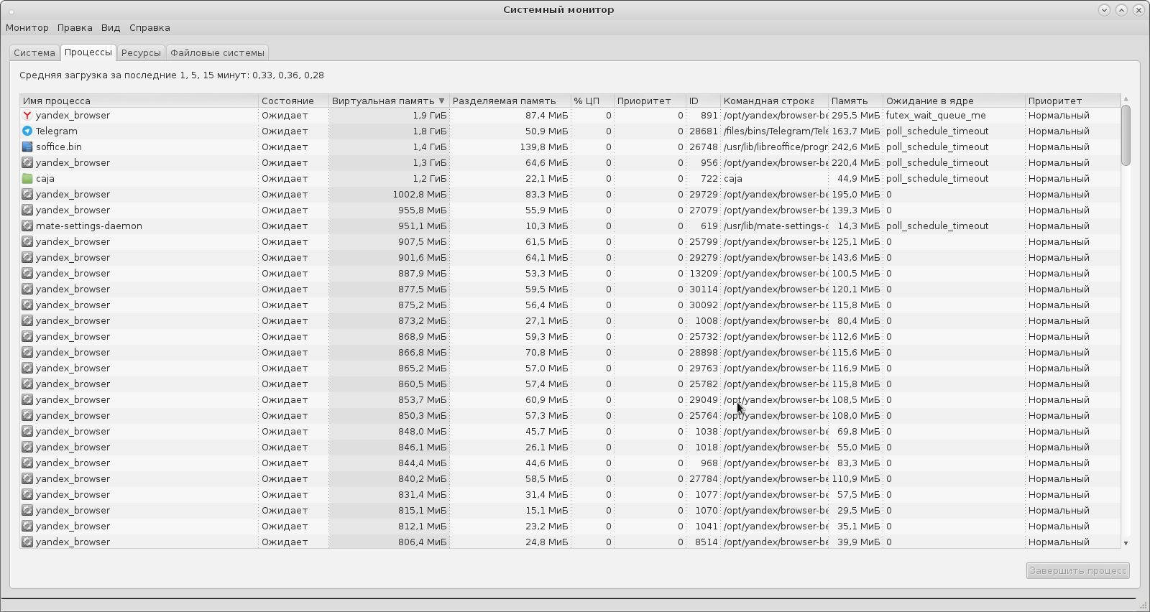Screen dimensions: 1150x612
Task: Switch to the Система tab
Action: pyautogui.click(x=34, y=53)
